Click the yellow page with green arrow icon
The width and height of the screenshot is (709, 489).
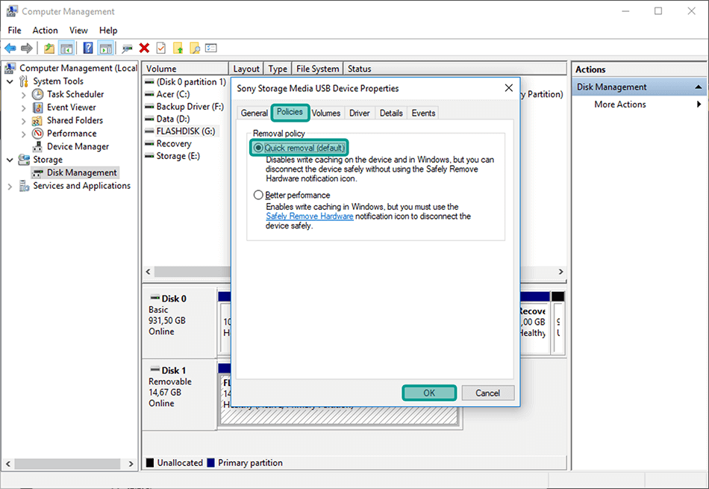coord(178,48)
